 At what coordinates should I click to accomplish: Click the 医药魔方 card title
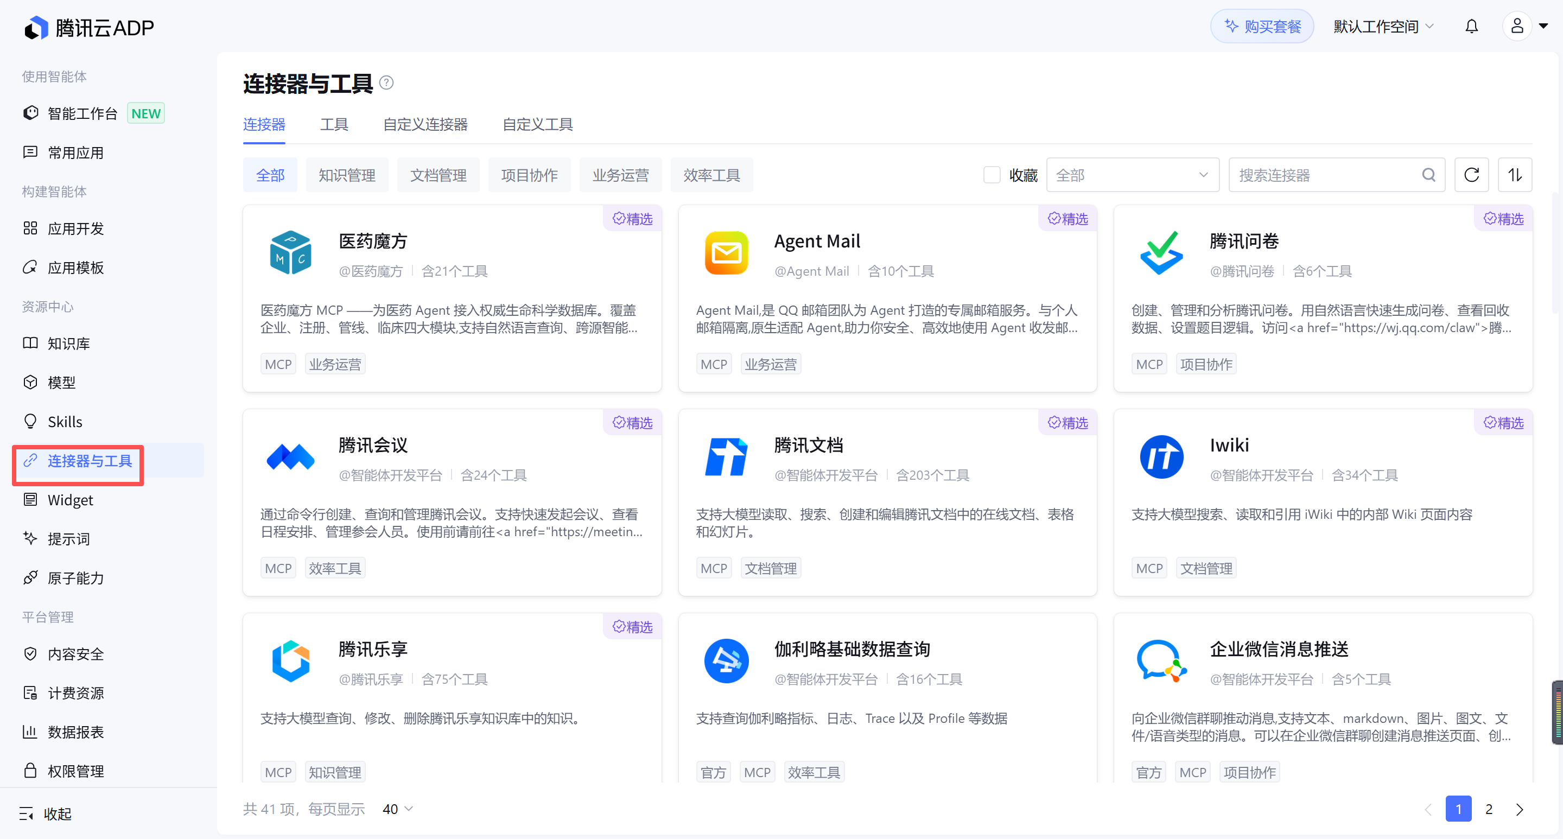tap(372, 241)
